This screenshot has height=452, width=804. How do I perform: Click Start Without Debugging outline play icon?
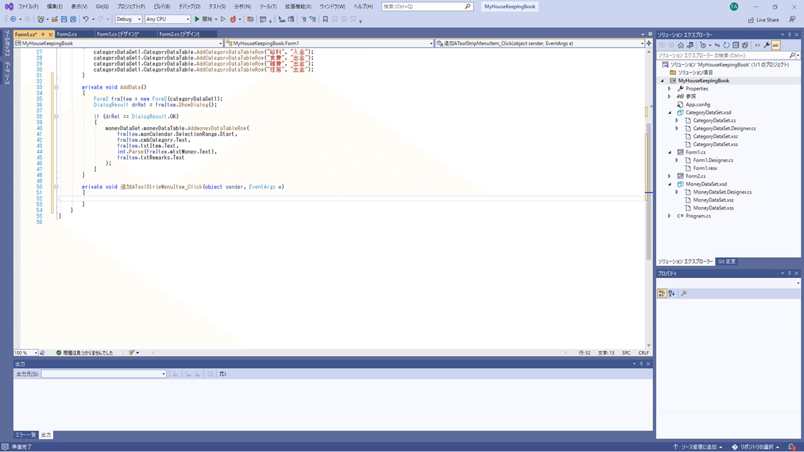[x=223, y=19]
